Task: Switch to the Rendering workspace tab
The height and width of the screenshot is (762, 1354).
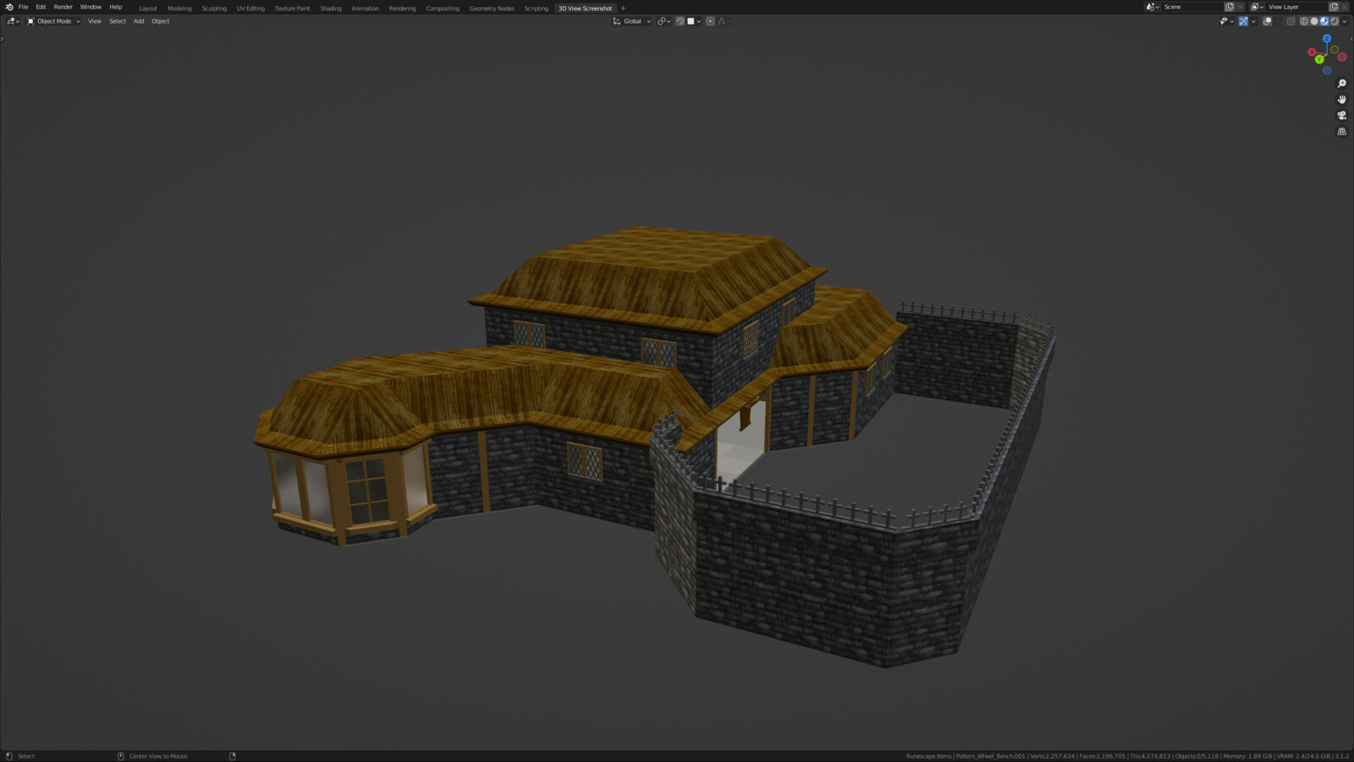Action: [403, 8]
